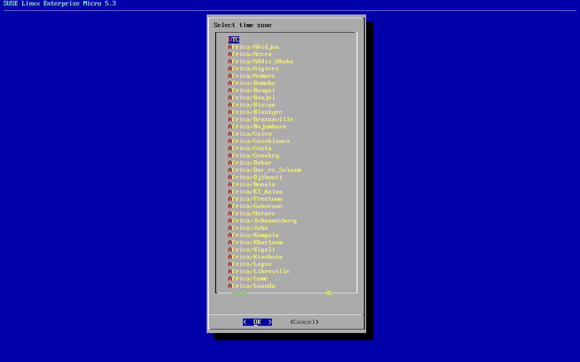The width and height of the screenshot is (580, 362).
Task: Select Africa/Dakar time zone
Action: coord(250,163)
